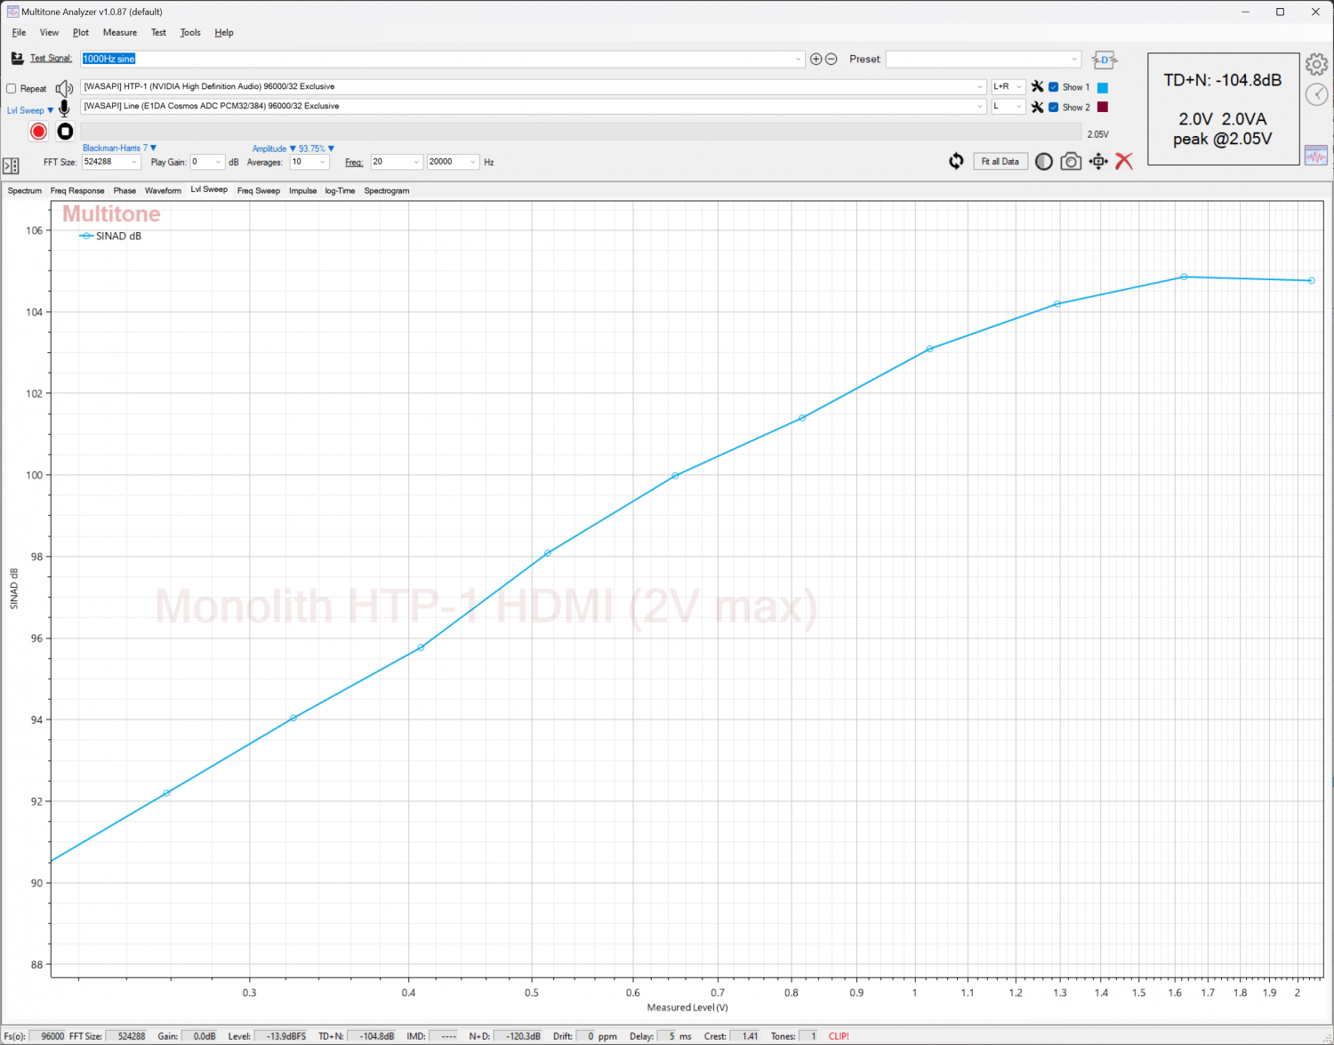Image resolution: width=1334 pixels, height=1045 pixels.
Task: Enable the Repeat checkbox
Action: coord(12,89)
